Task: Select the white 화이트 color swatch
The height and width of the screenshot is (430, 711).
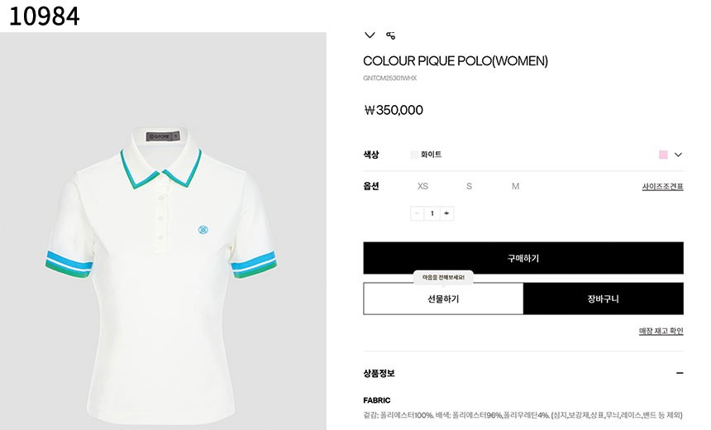Action: 414,155
